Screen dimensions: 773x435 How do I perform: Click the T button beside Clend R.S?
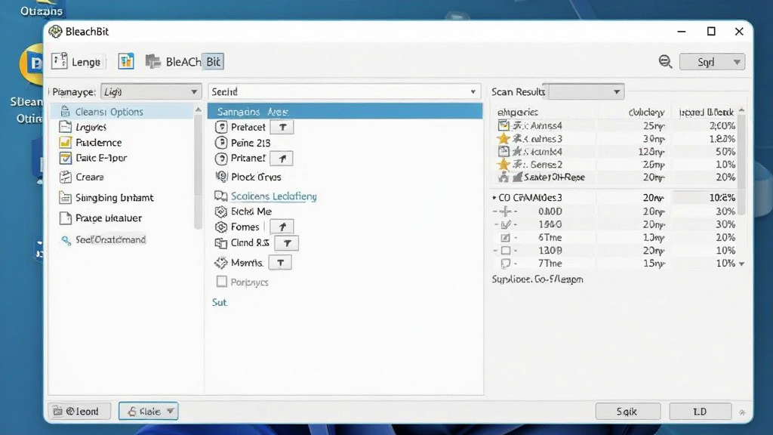286,243
